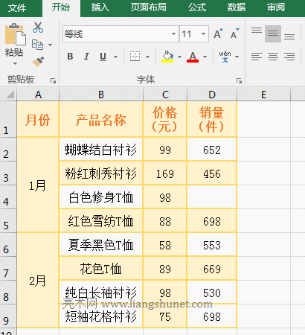Select the 价格（元）header cell

point(165,119)
